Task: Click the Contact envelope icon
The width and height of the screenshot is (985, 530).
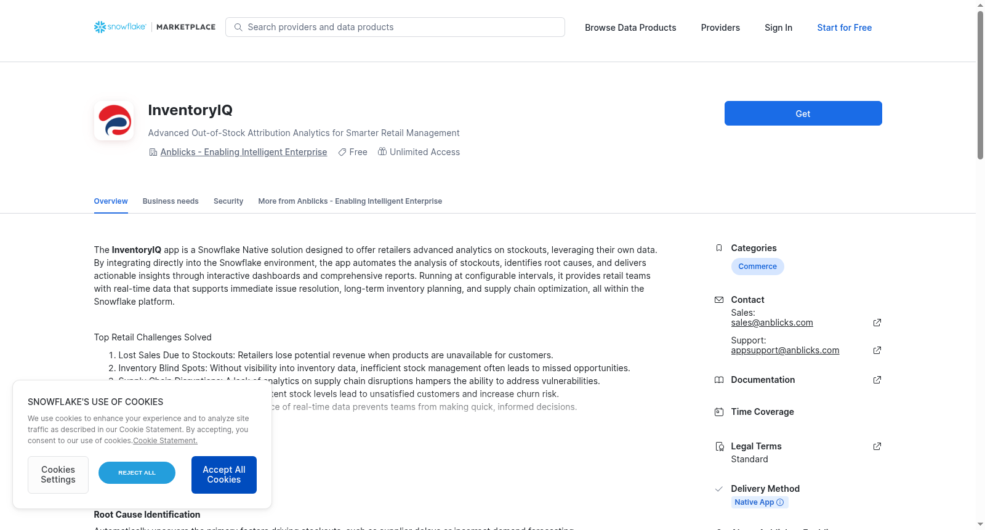Action: (718, 300)
